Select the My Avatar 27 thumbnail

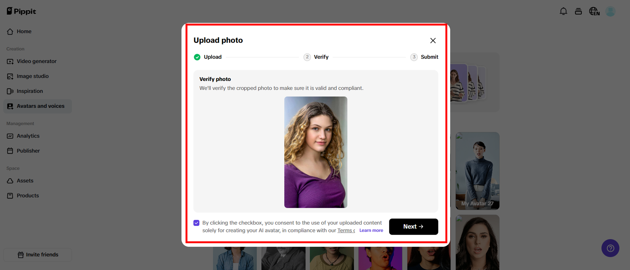click(x=477, y=171)
